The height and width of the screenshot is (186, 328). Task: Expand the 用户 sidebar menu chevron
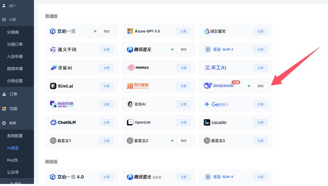(x=27, y=5)
